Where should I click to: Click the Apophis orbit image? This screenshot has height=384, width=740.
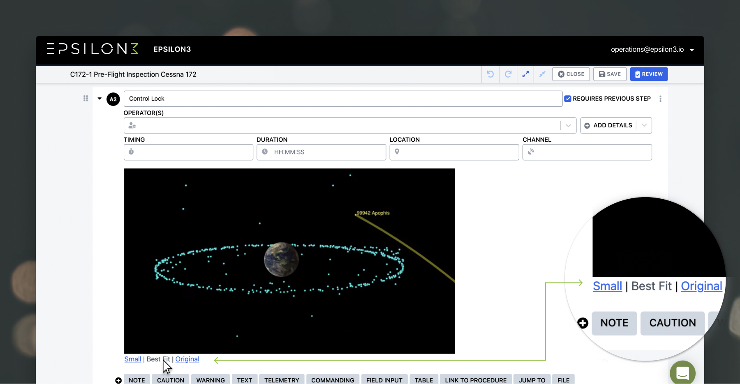coord(289,261)
